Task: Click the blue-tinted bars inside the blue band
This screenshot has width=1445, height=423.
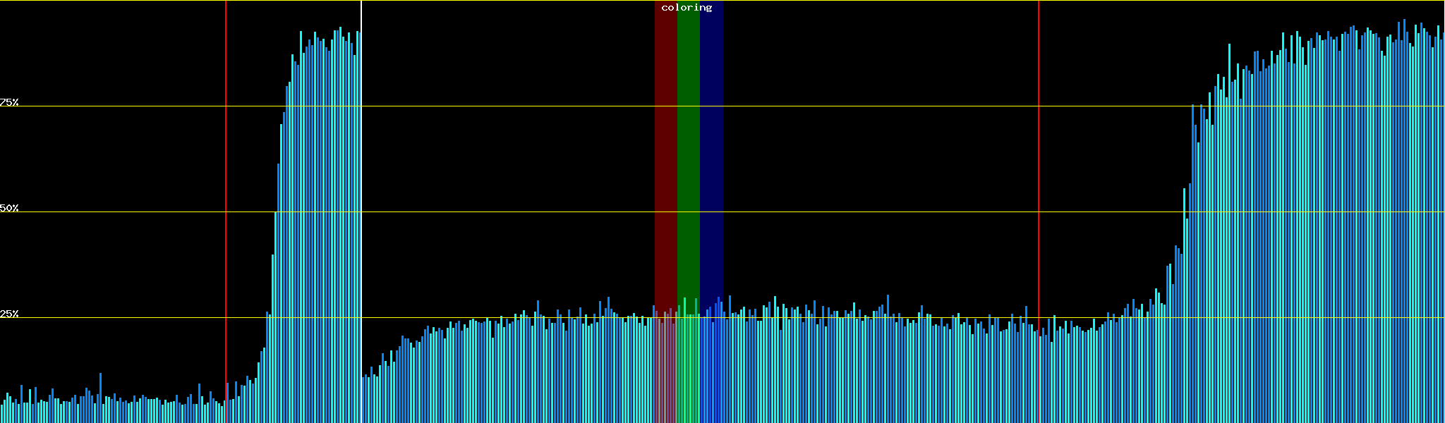Action: click(x=713, y=367)
